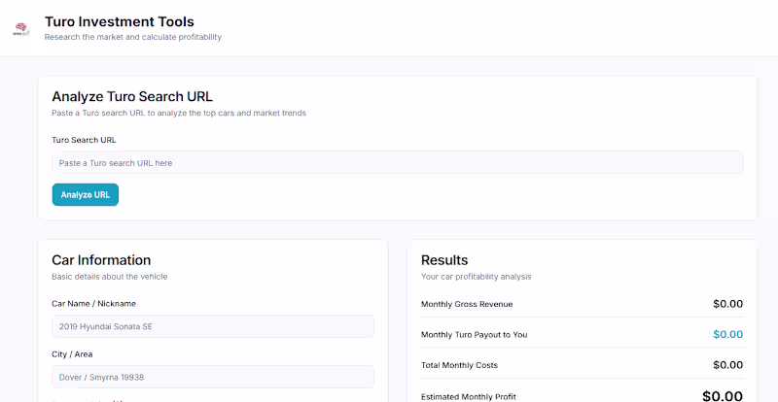Image resolution: width=778 pixels, height=402 pixels.
Task: Click the City / Area label
Action: pos(72,354)
